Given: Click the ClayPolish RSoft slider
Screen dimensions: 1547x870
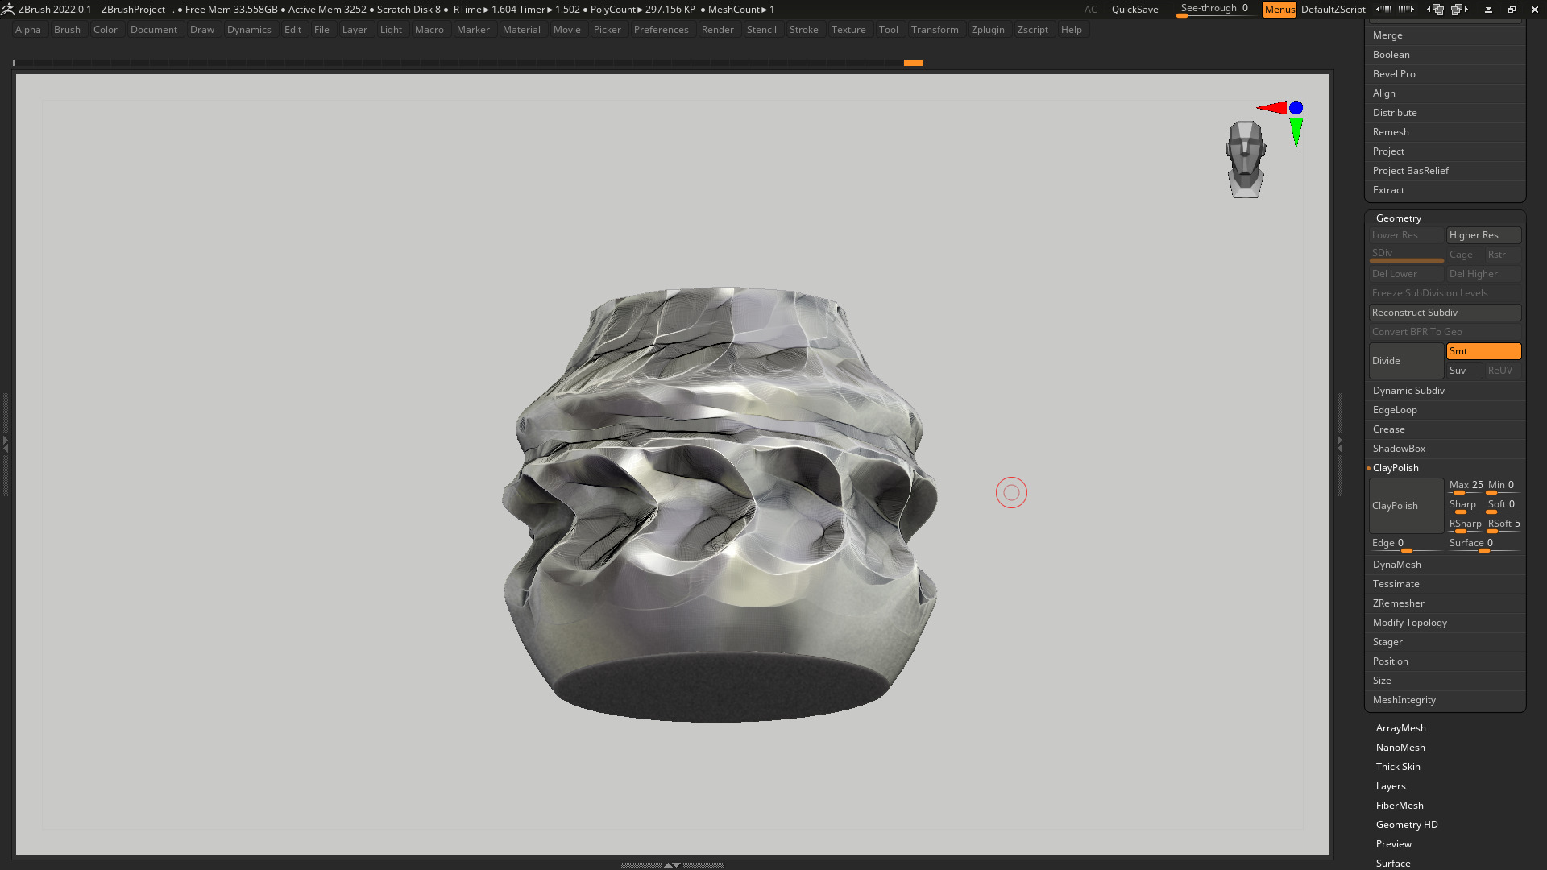Looking at the screenshot, I should [1503, 525].
